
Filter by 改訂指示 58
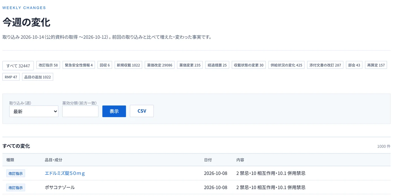(x=48, y=65)
